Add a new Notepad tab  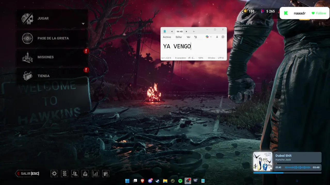[x=194, y=31]
